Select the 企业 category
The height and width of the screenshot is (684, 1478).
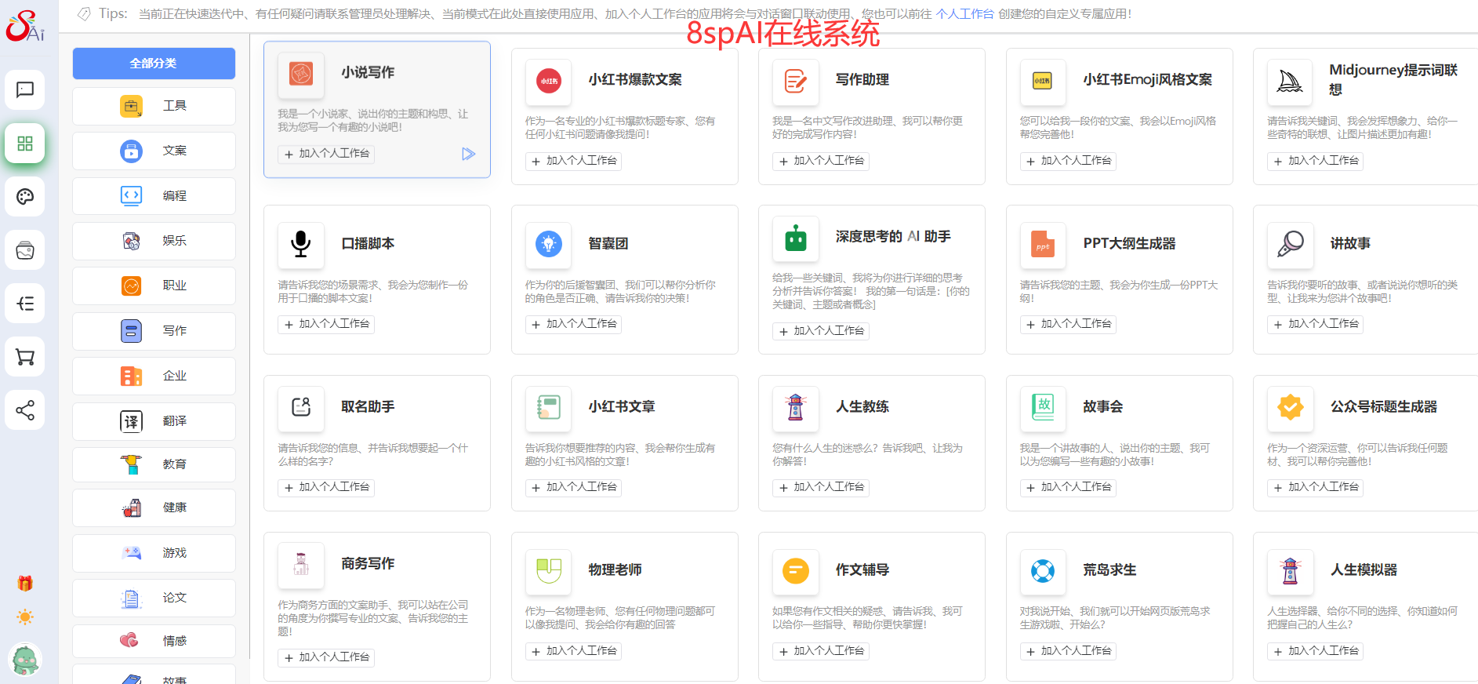154,376
